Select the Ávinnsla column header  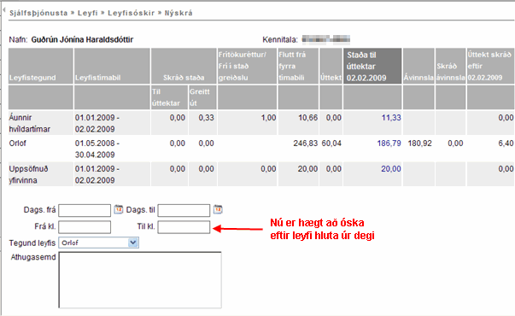click(x=418, y=66)
